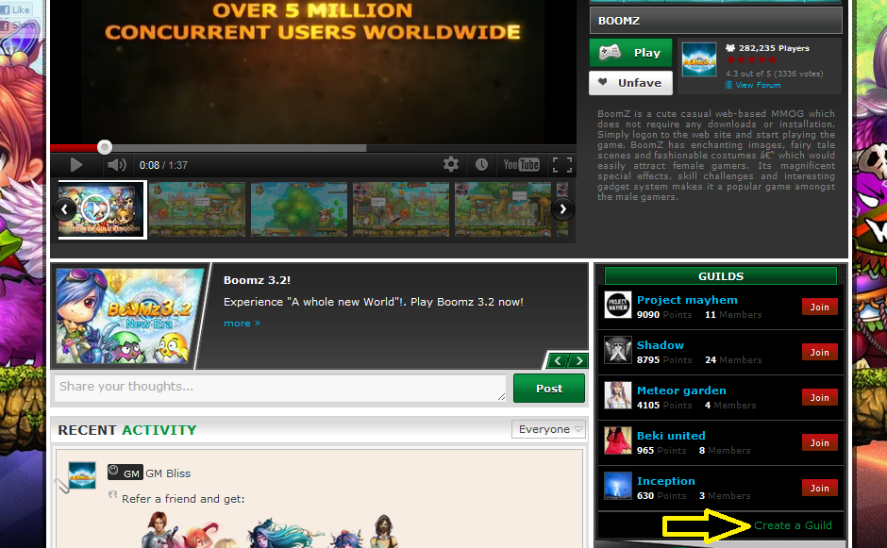The image size is (887, 548).
Task: Select the fourth screenshot thumbnail
Action: [x=400, y=209]
